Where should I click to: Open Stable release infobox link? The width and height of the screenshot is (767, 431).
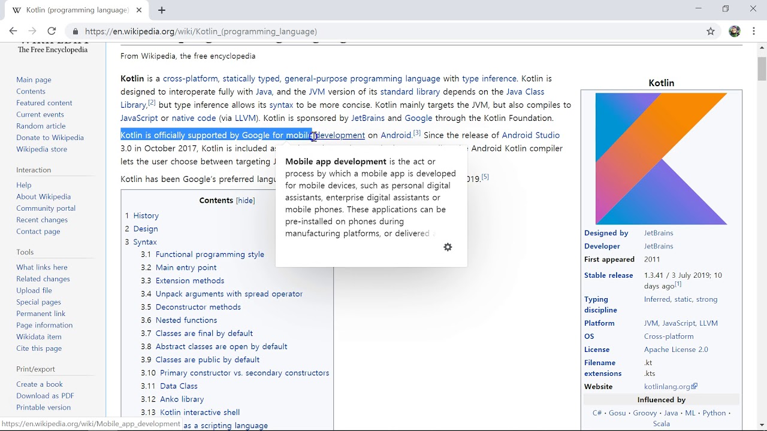608,275
